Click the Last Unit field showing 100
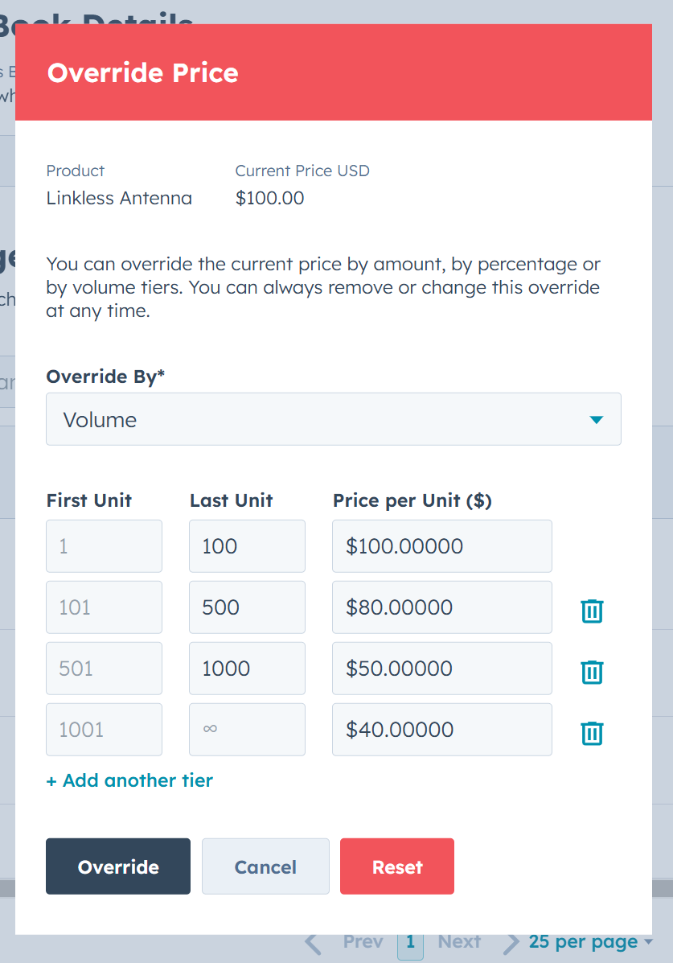Screen dimensions: 673x963 pyautogui.click(x=247, y=545)
